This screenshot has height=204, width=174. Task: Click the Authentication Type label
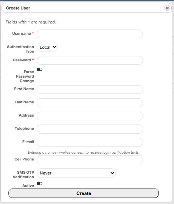click(x=20, y=49)
